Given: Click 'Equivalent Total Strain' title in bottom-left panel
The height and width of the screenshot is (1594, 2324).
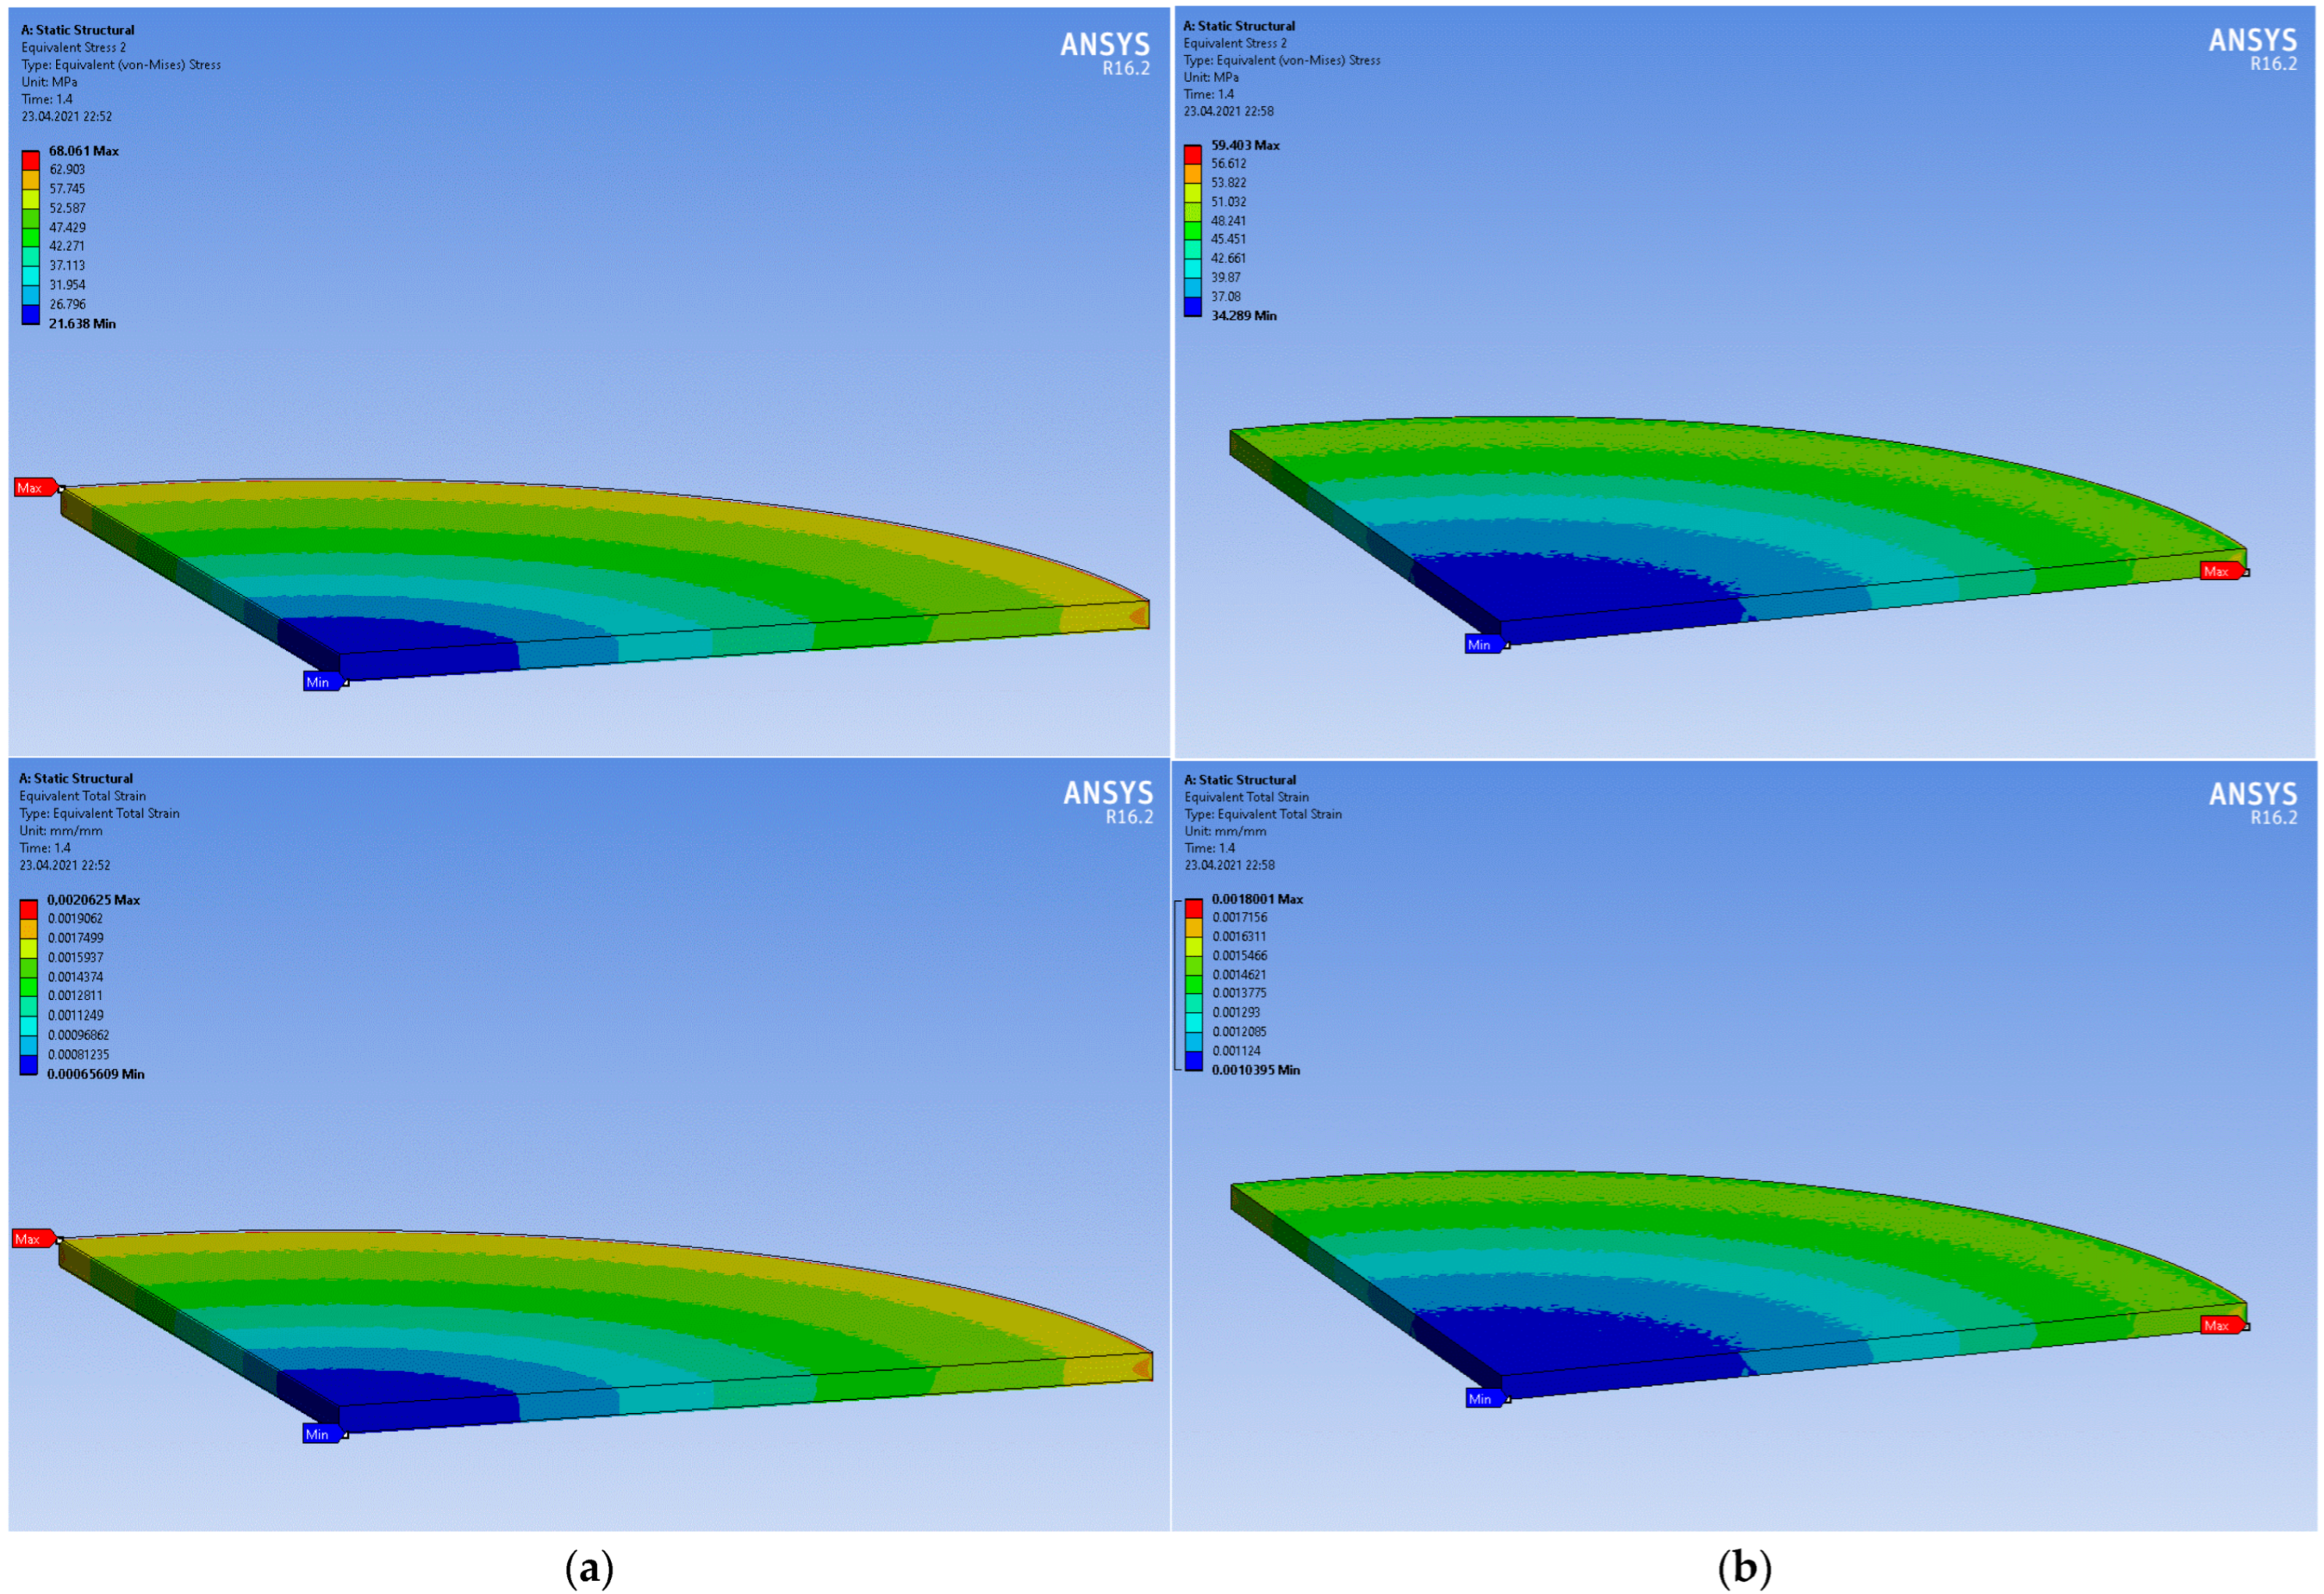Looking at the screenshot, I should [x=82, y=795].
